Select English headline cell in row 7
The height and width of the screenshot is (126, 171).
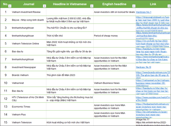(114, 59)
